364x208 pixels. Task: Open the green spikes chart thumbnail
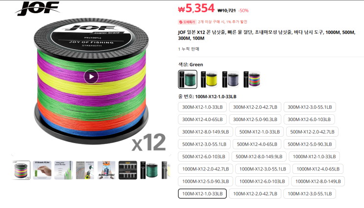[x=64, y=170]
